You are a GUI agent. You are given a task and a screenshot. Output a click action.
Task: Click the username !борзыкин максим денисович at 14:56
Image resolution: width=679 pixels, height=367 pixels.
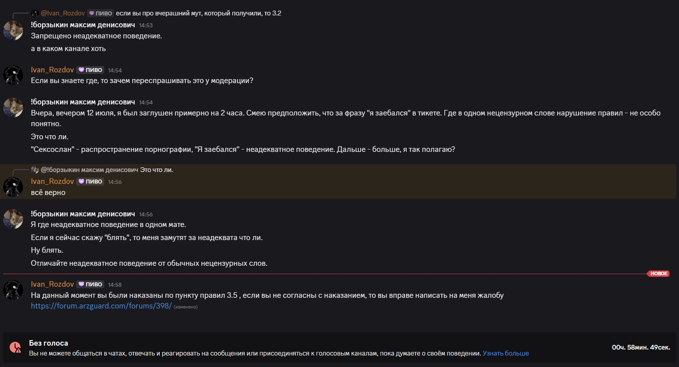tap(83, 214)
